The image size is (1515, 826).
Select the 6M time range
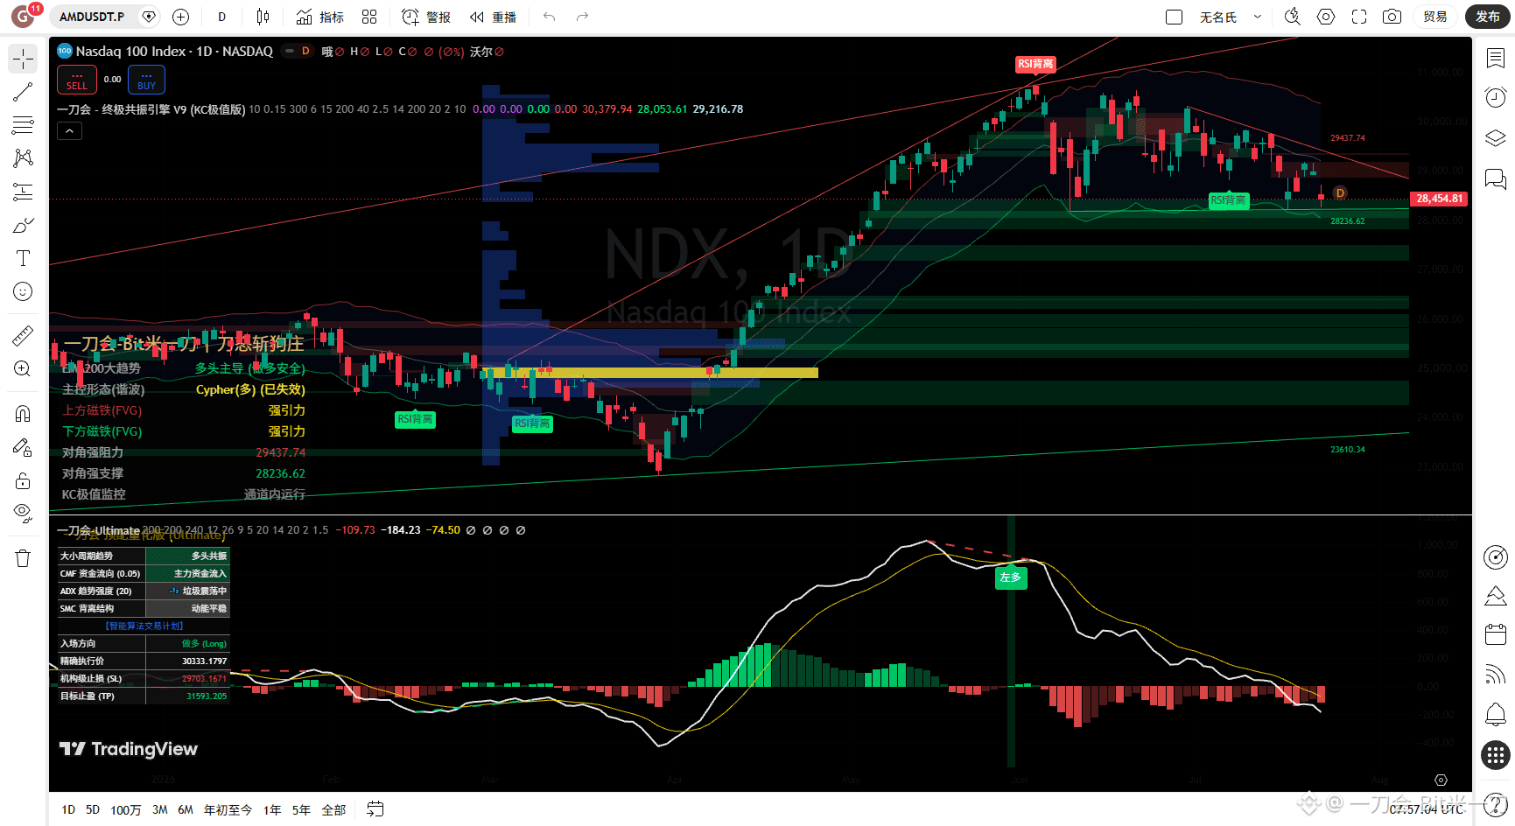pos(186,810)
